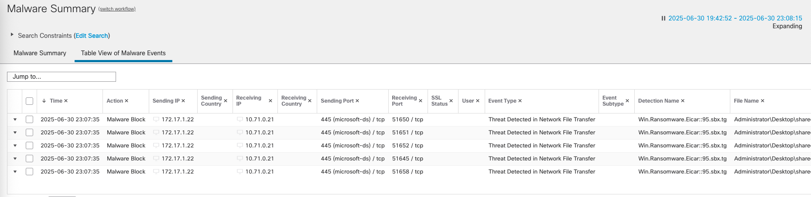Expand the port 51652 event row arrow
The image size is (811, 197).
click(15, 146)
